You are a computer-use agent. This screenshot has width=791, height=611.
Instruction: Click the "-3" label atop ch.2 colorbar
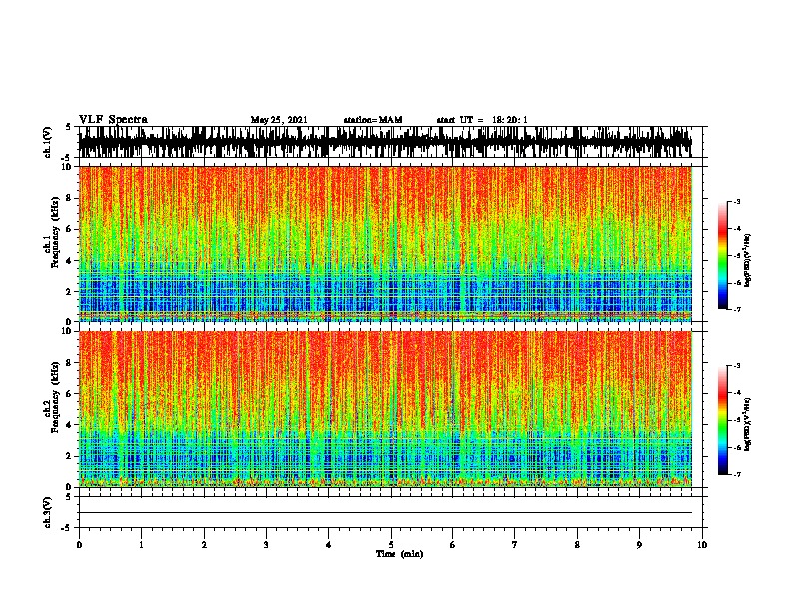pyautogui.click(x=737, y=366)
